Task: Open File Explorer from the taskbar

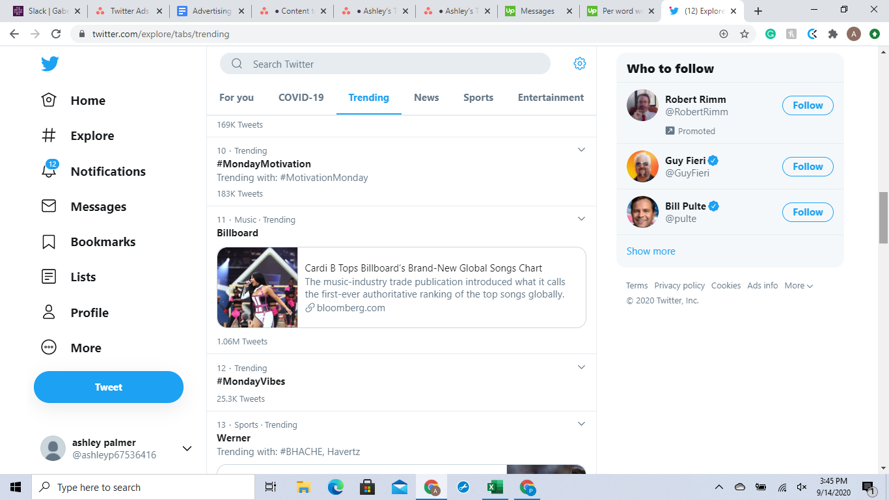Action: 303,487
